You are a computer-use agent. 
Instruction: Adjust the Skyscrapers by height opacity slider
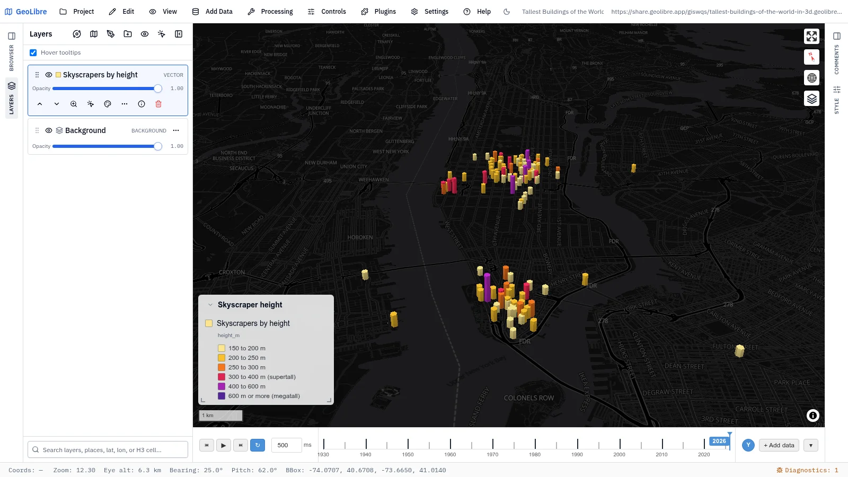[x=108, y=89]
